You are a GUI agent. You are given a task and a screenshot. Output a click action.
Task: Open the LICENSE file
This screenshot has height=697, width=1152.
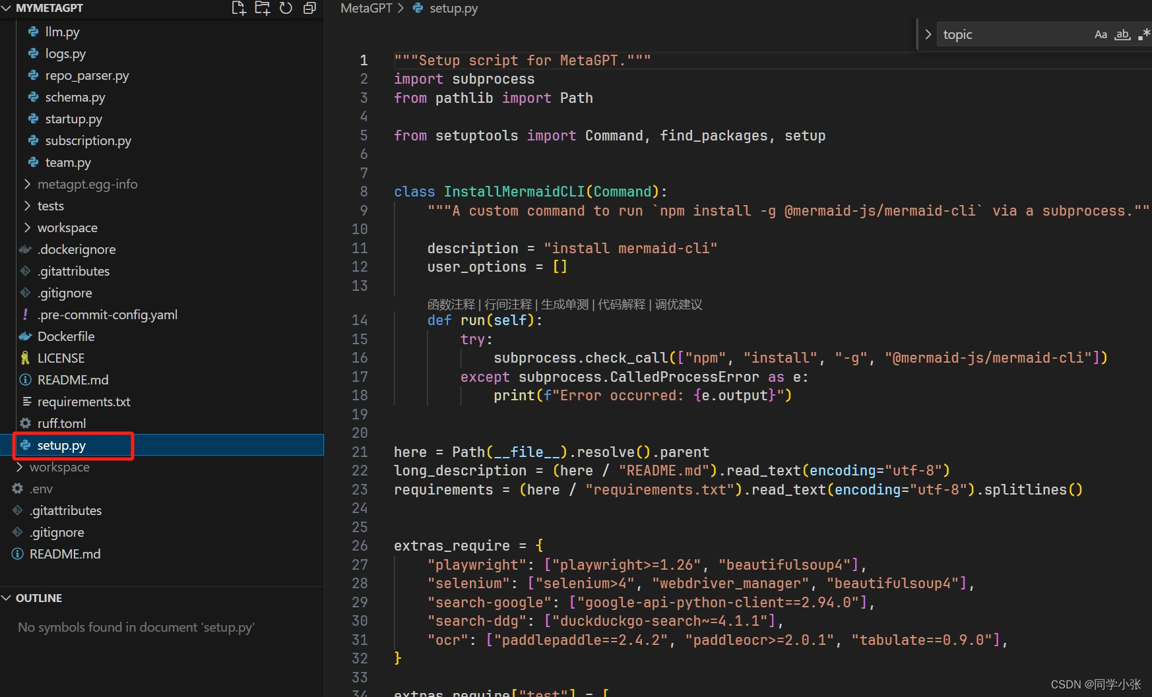pos(61,358)
